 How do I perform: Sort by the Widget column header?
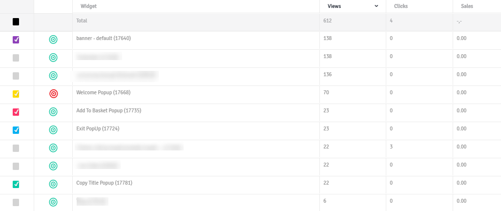[x=88, y=6]
